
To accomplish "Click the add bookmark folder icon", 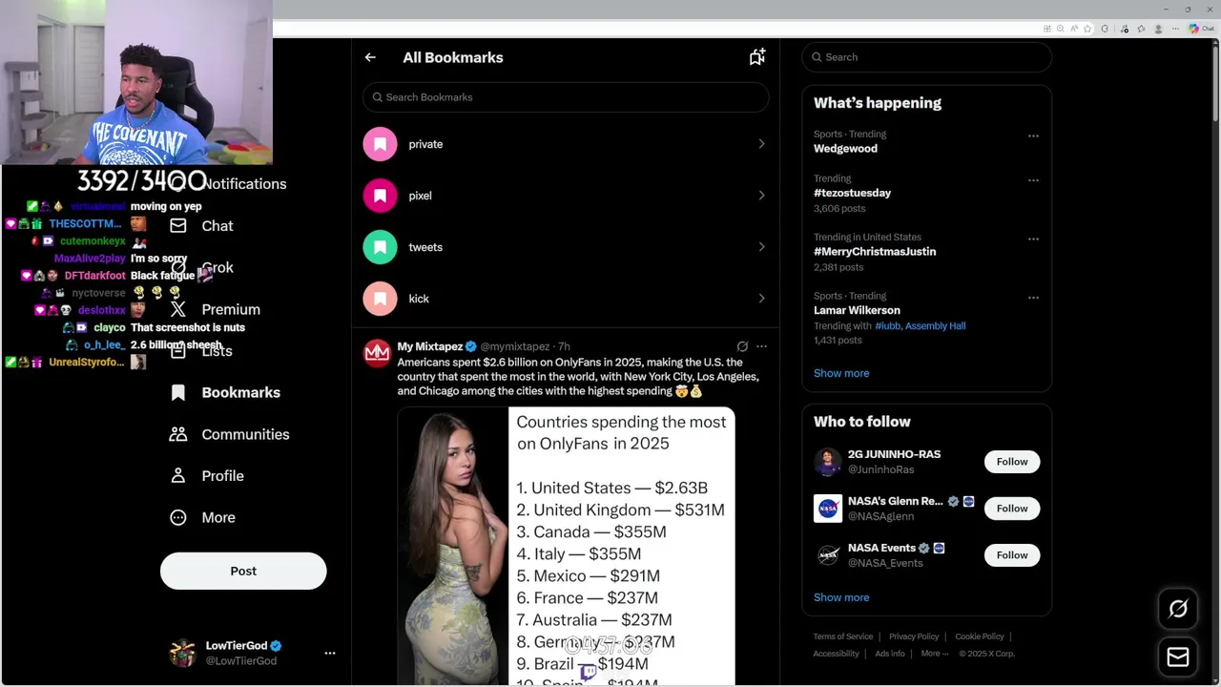I will [x=757, y=57].
